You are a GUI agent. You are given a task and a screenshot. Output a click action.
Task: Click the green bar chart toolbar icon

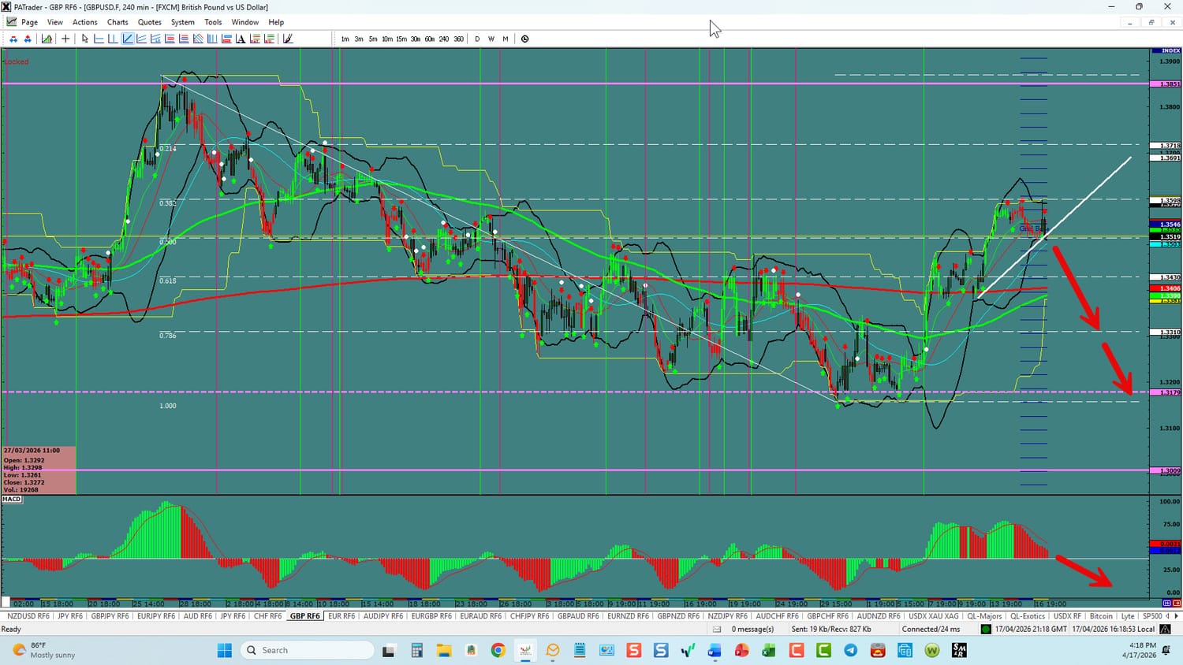pos(47,39)
